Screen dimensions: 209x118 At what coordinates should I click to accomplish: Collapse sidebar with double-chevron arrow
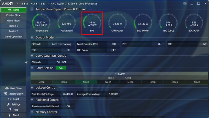(26, 62)
